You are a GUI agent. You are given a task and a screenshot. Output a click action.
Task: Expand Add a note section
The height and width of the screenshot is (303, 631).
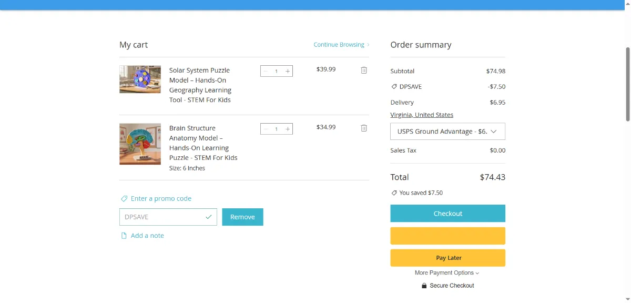143,236
